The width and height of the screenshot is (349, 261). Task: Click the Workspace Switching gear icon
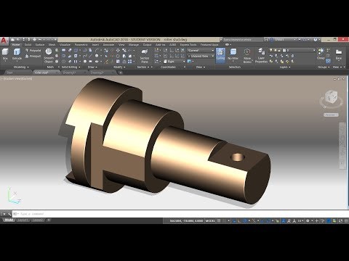pyautogui.click(x=308, y=220)
